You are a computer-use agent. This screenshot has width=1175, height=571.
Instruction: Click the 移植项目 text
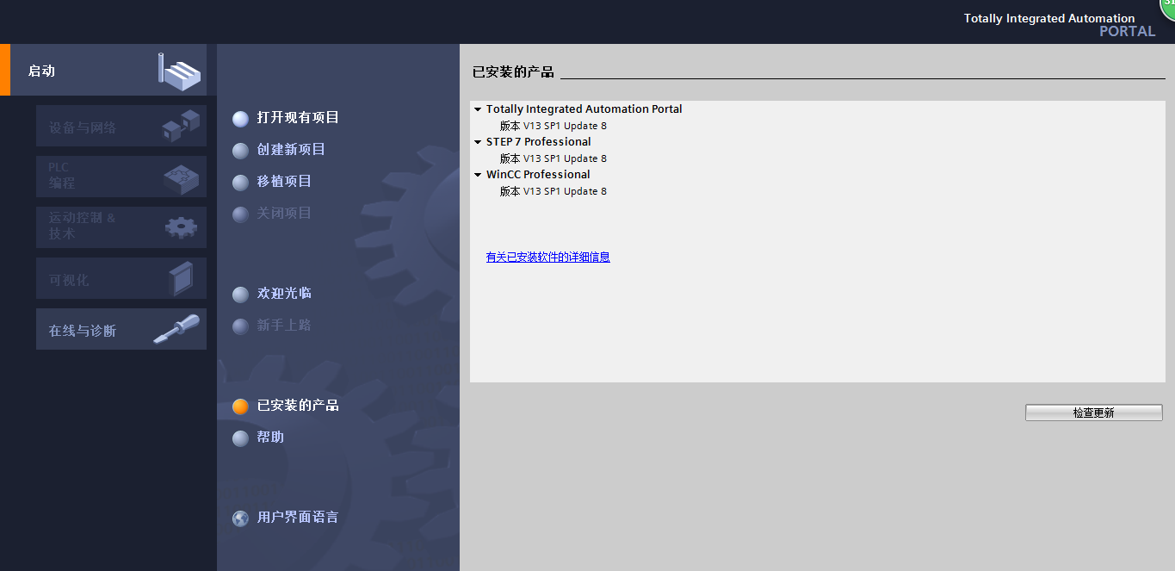tap(284, 181)
